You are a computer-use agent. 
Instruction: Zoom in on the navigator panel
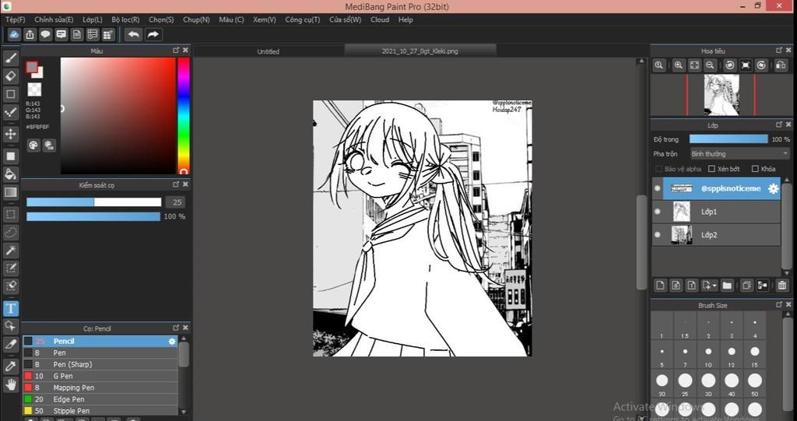(679, 65)
